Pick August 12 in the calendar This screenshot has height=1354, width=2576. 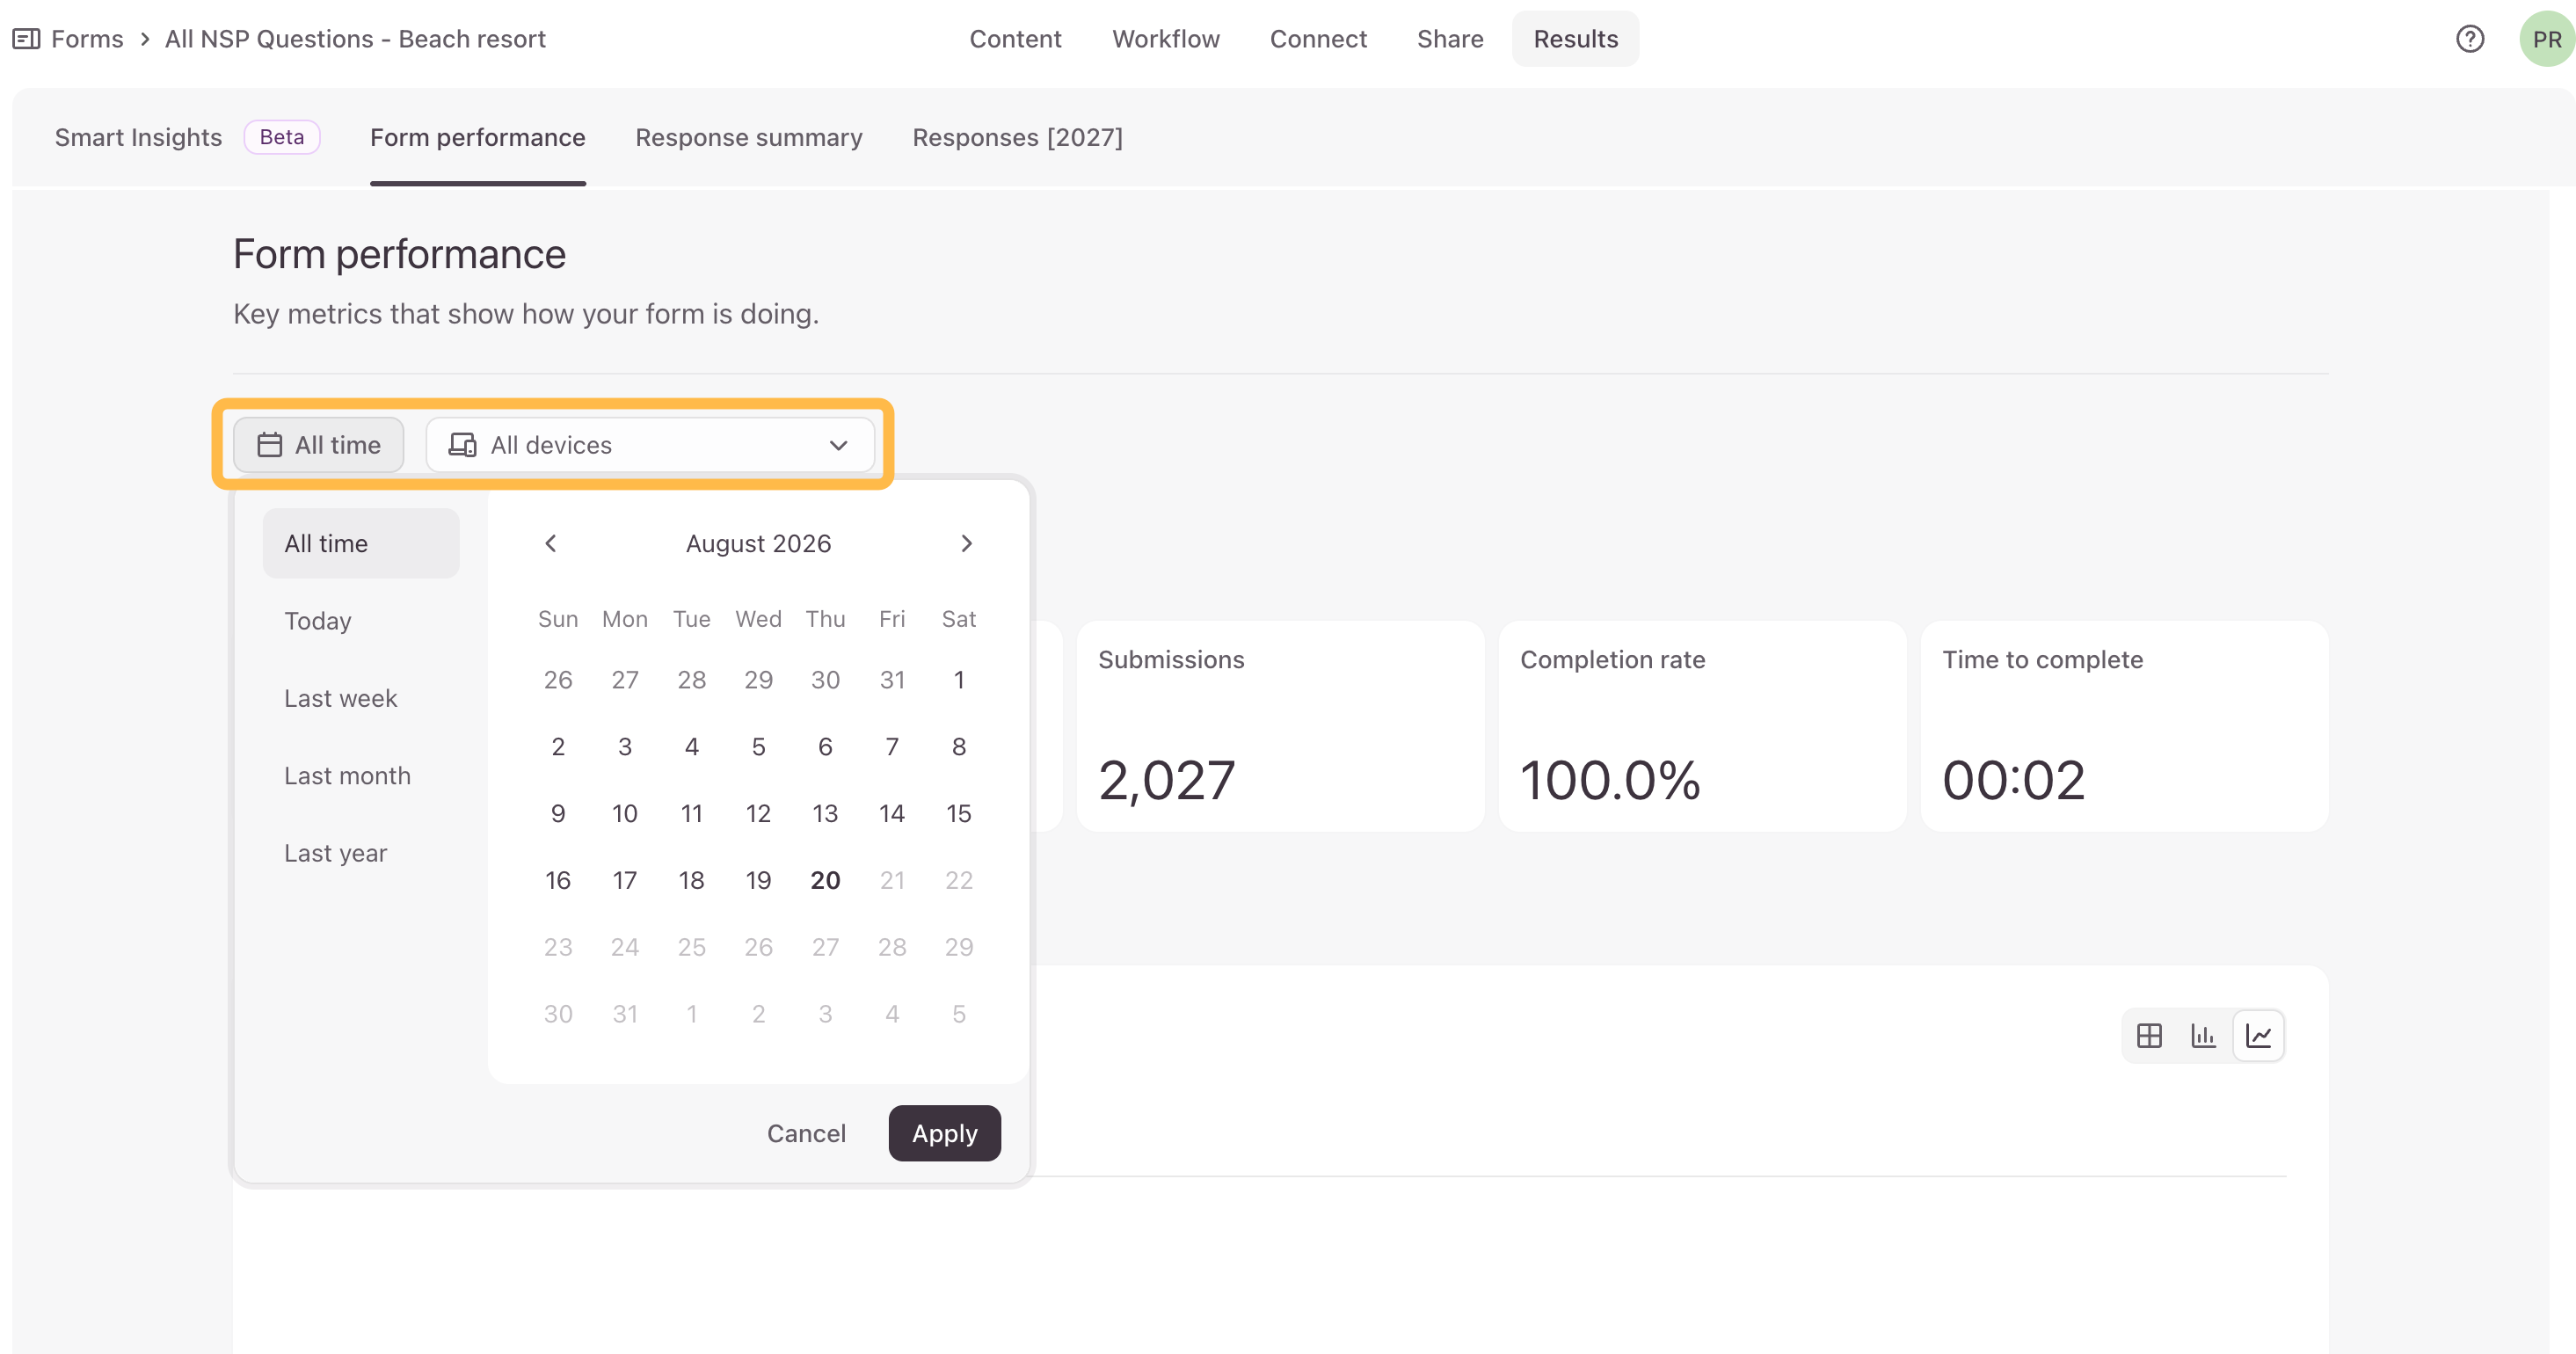[x=759, y=814]
